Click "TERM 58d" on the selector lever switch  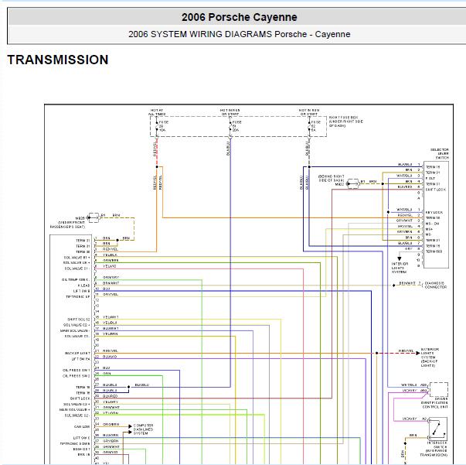[434, 251]
